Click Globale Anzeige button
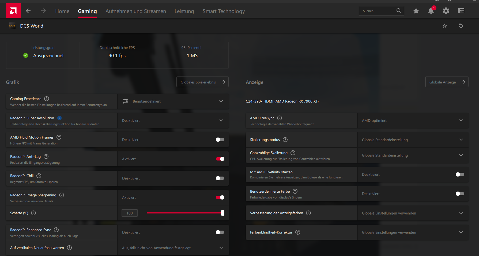This screenshot has height=256, width=479. pyautogui.click(x=447, y=82)
